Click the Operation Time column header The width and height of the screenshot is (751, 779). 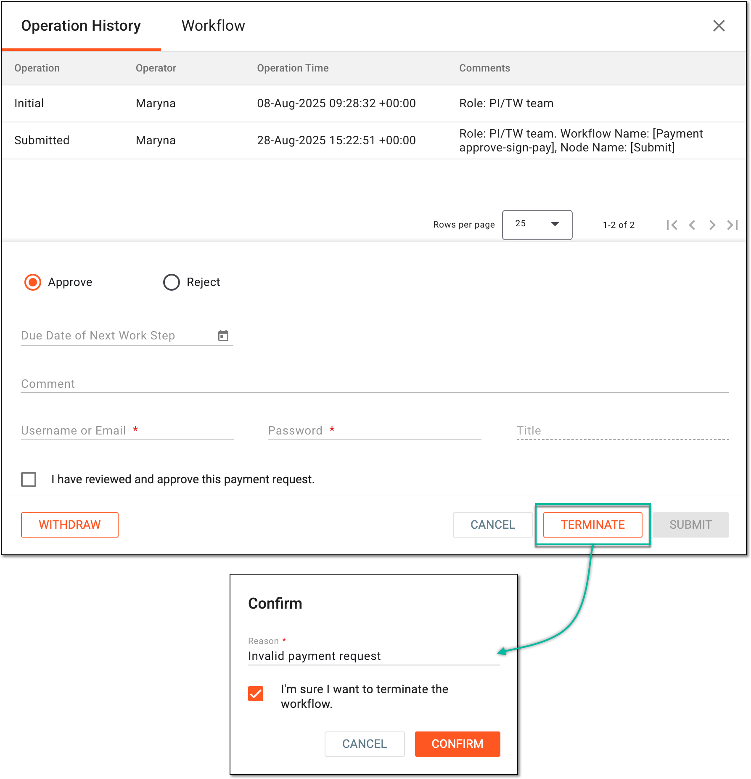click(293, 68)
